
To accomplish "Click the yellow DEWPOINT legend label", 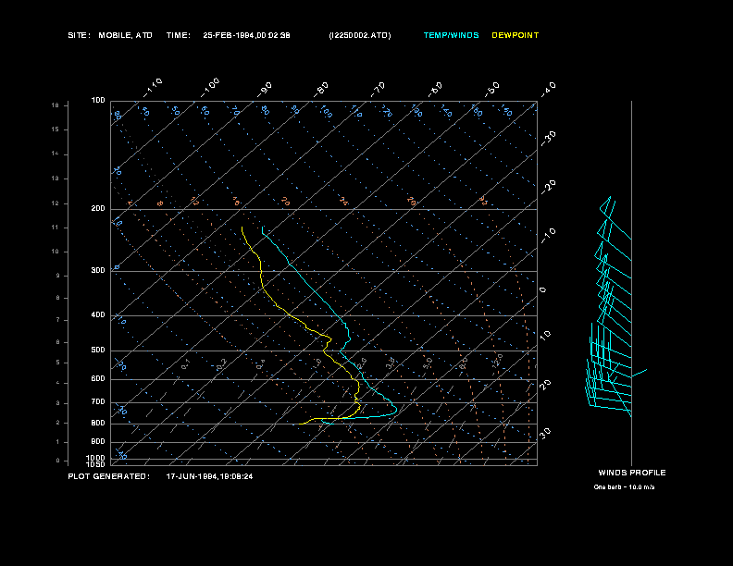I will tap(516, 35).
